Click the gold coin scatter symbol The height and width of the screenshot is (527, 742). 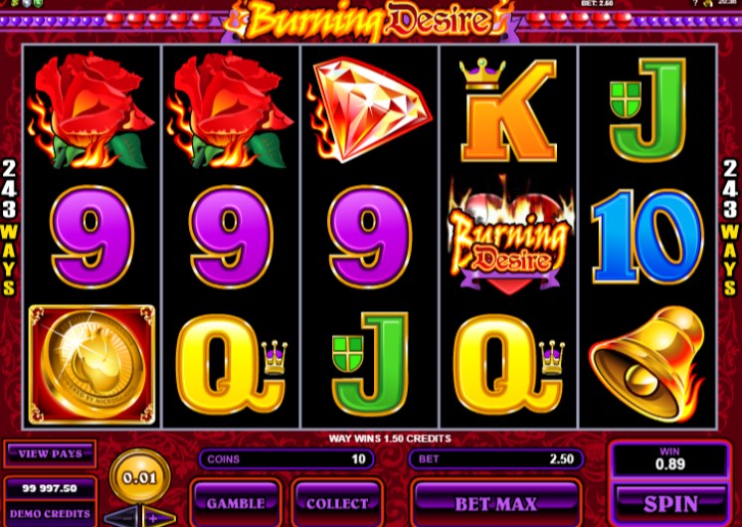coord(92,364)
